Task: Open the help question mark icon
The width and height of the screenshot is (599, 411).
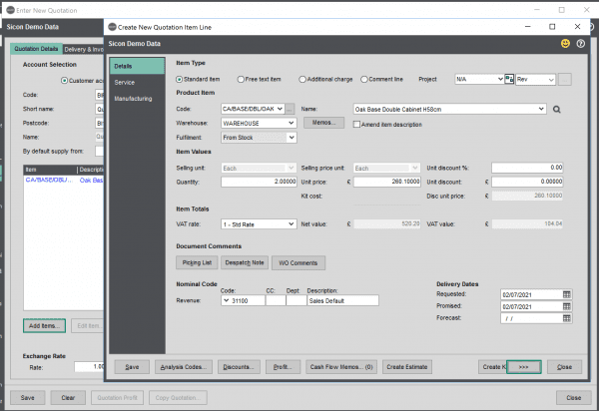Action: click(581, 44)
